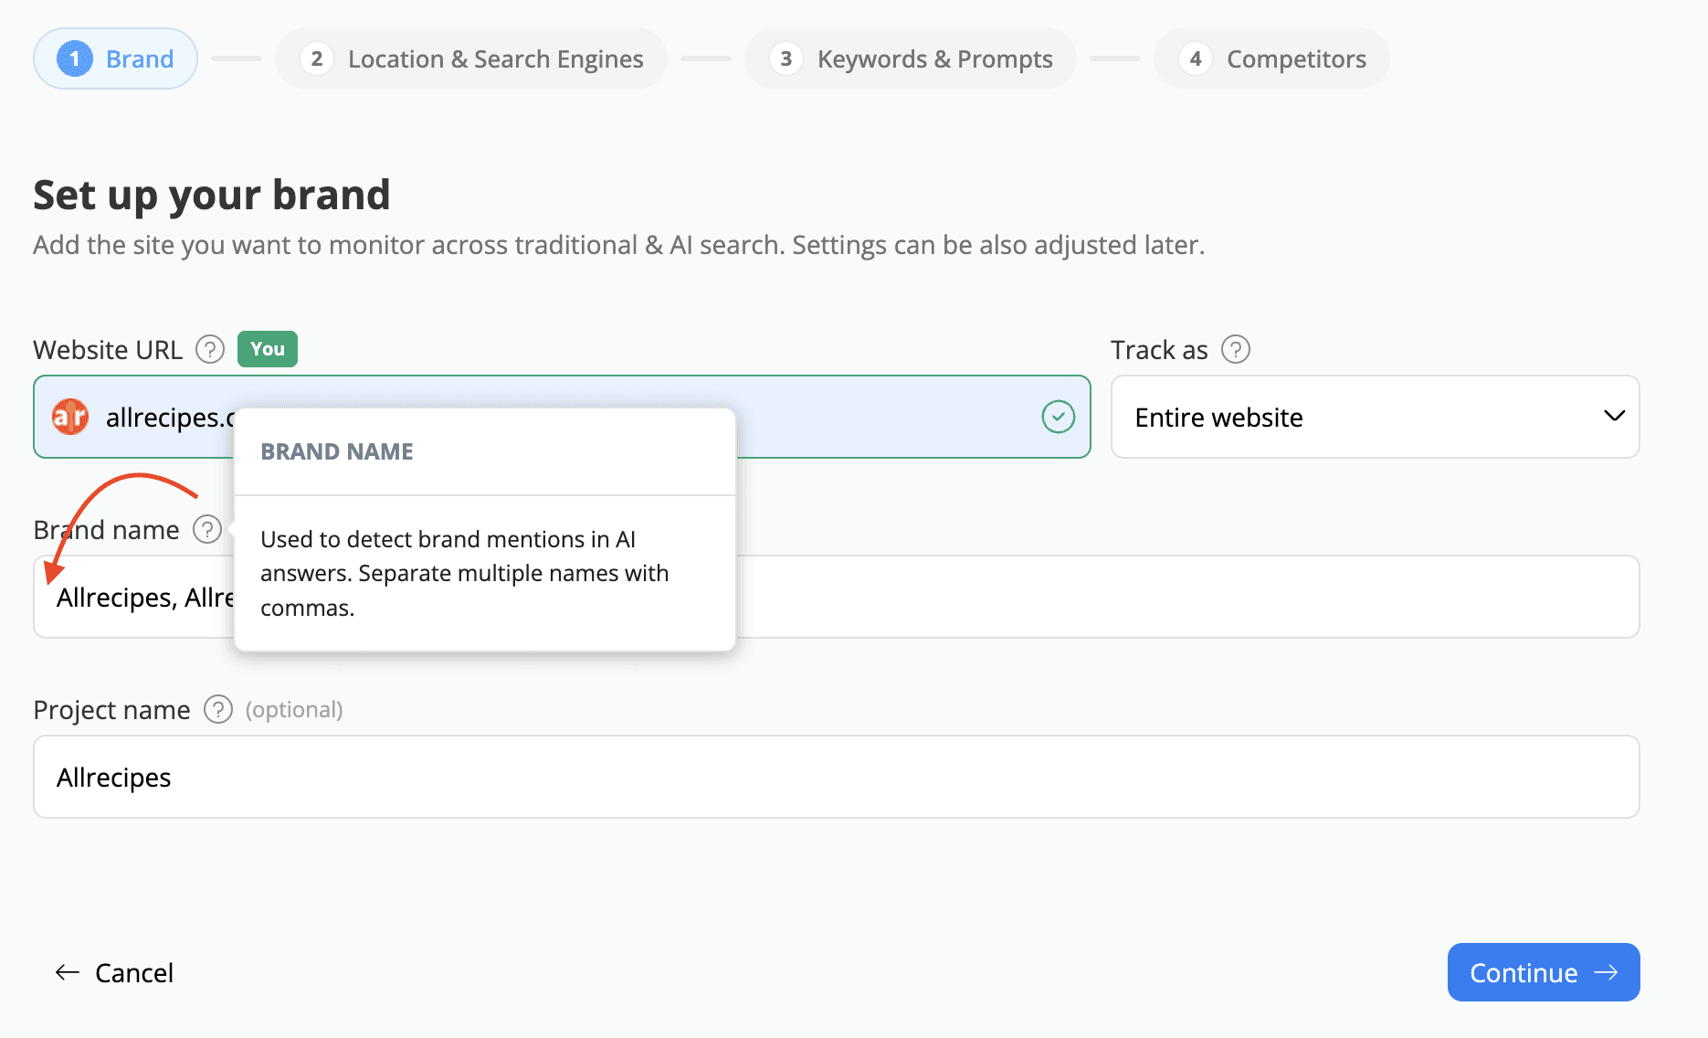The width and height of the screenshot is (1708, 1038).
Task: Click the step 4 number badge
Action: (1196, 58)
